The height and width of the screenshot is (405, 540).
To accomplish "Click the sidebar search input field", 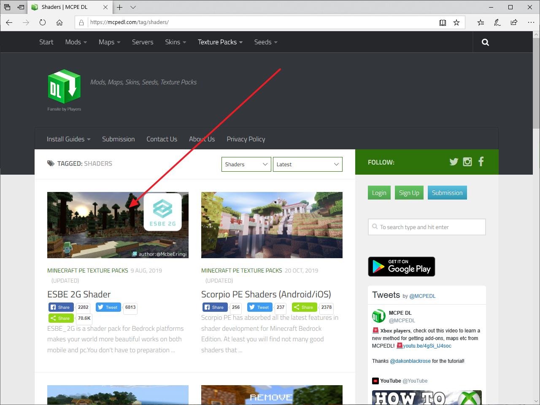I will (x=427, y=227).
